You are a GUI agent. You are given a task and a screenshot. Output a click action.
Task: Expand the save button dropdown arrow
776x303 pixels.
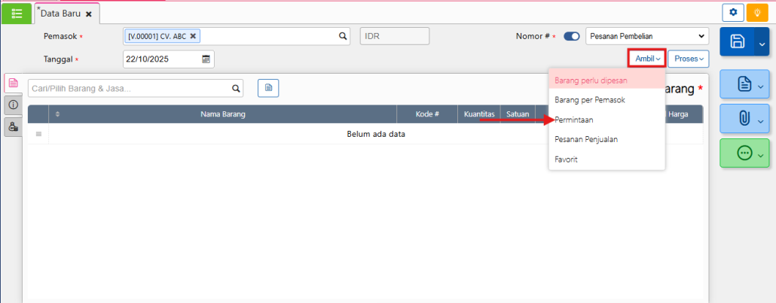point(761,43)
